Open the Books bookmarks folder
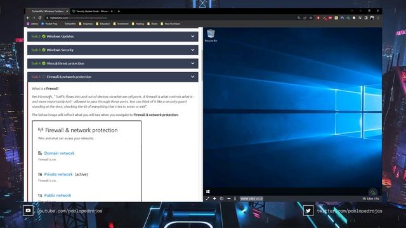This screenshot has height=228, width=406. [152, 24]
